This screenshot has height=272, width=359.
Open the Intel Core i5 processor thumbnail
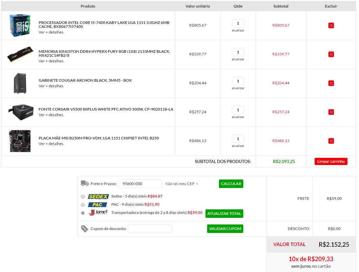(20, 25)
